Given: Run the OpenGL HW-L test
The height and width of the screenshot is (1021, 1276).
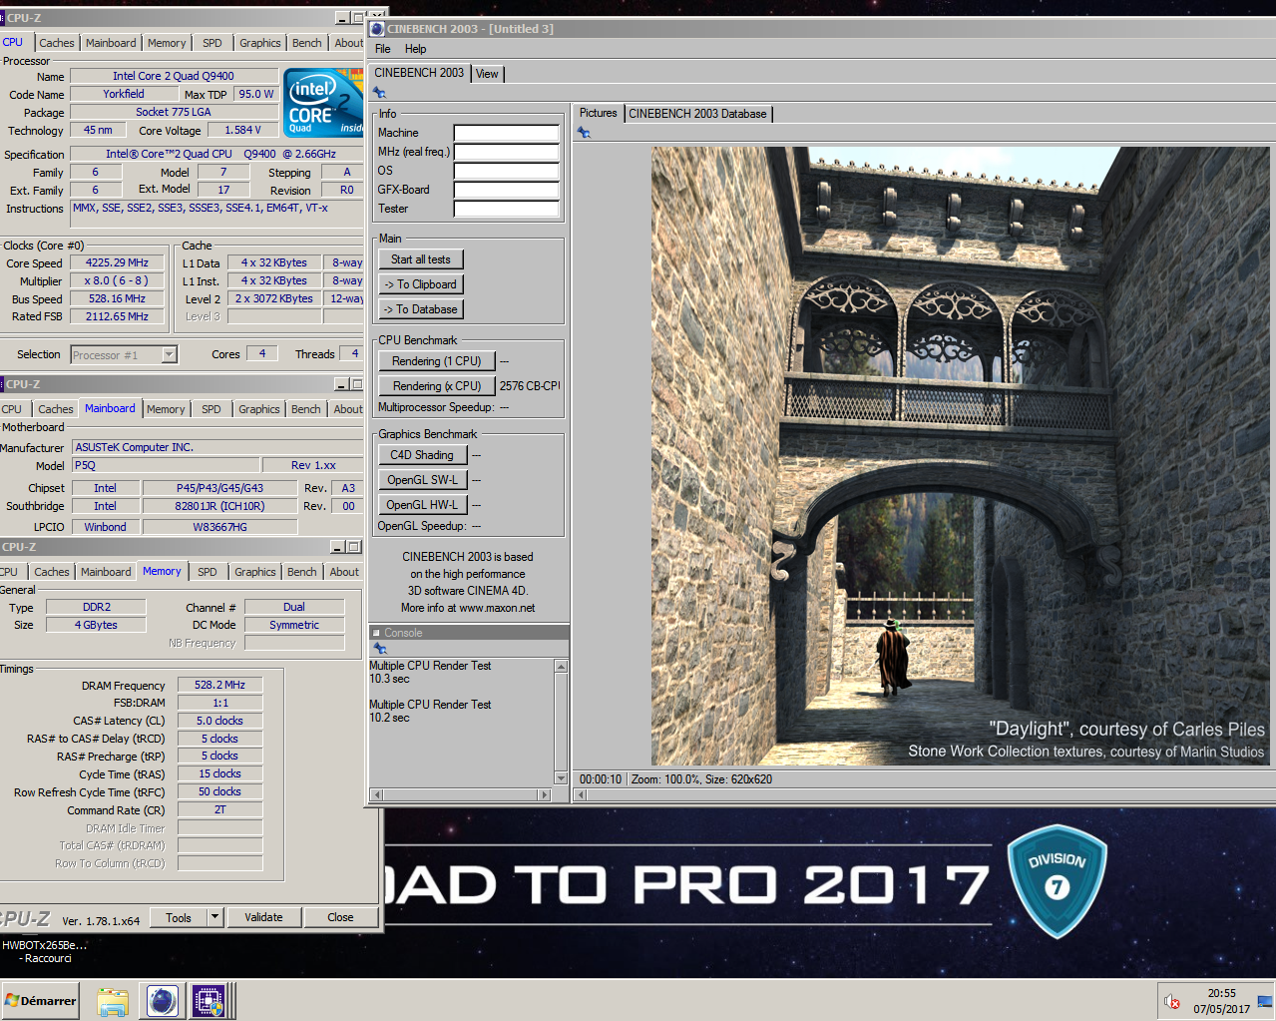Looking at the screenshot, I should tap(422, 505).
